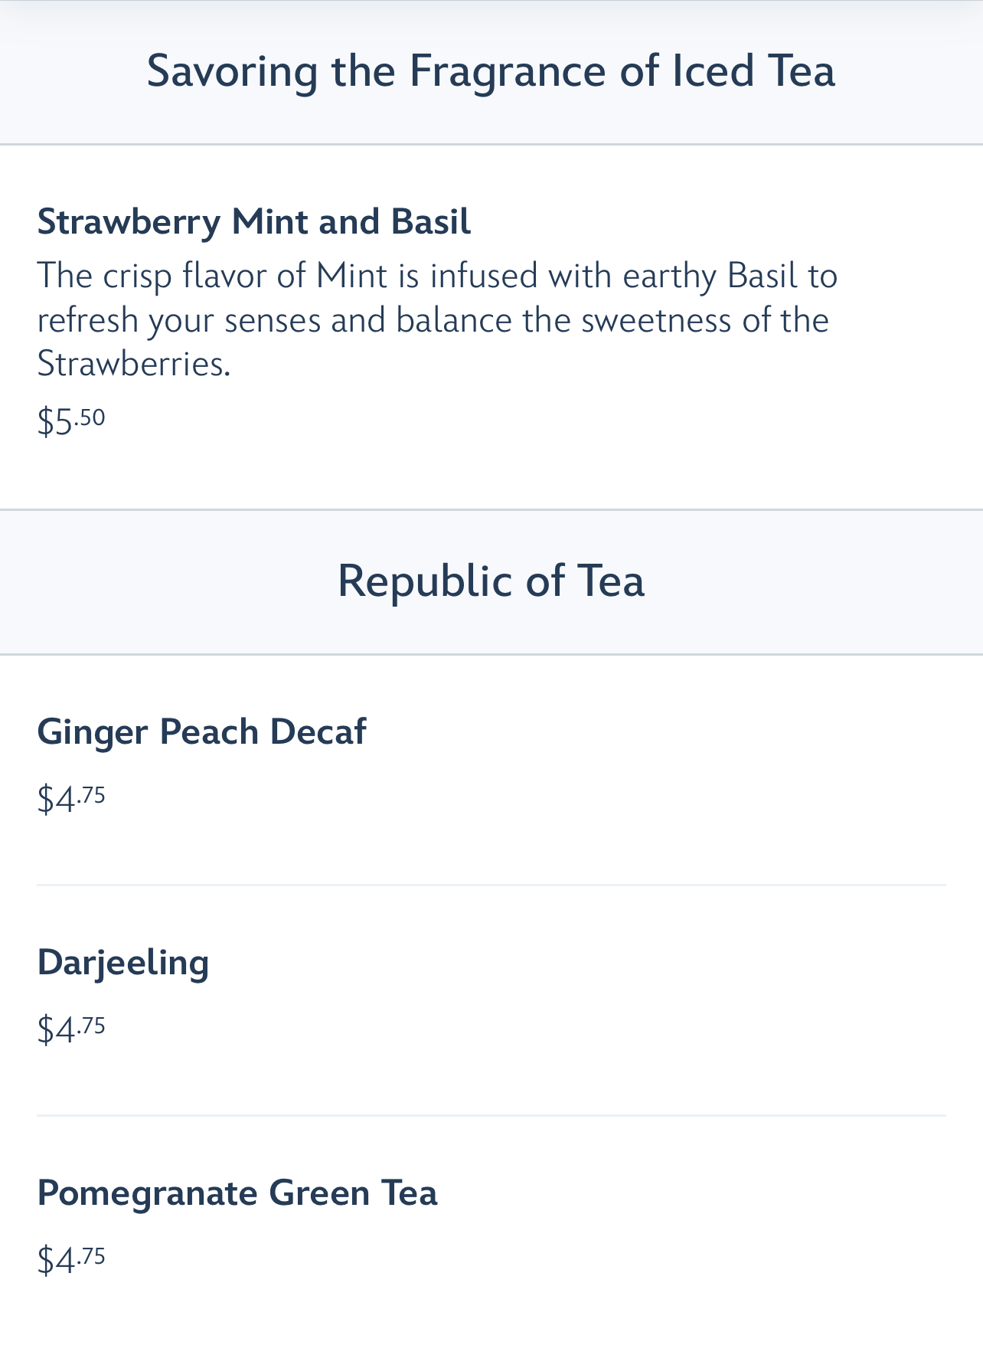Screen dimensions: 983x1345
Task: Tap the $4.75 price under Pomegranate Green Tea
Action: point(71,1260)
